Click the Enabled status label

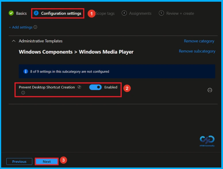pyautogui.click(x=111, y=87)
